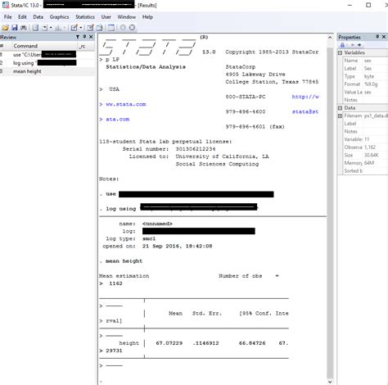Screen dimensions: 388x385
Task: Click the Clear --more-- condition toolbar icon
Action: [x=123, y=28]
